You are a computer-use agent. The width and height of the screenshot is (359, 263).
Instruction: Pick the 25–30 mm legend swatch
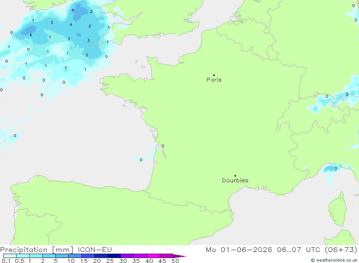(114, 256)
